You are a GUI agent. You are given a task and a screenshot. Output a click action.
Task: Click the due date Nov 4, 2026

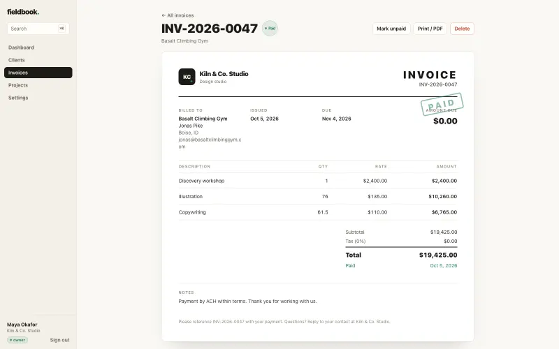[x=337, y=119]
